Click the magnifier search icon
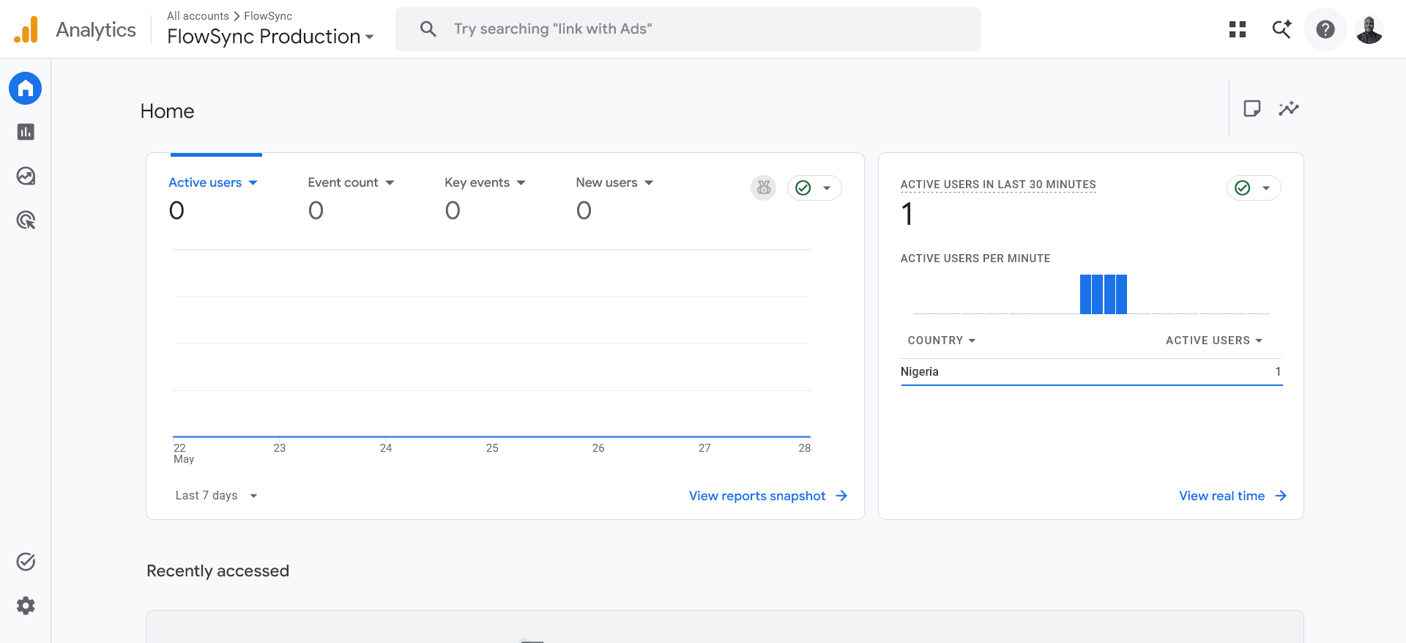The height and width of the screenshot is (643, 1406). [x=428, y=29]
